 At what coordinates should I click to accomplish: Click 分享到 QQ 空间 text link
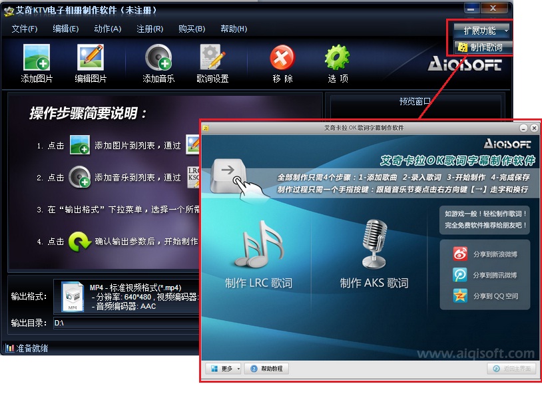coord(495,296)
